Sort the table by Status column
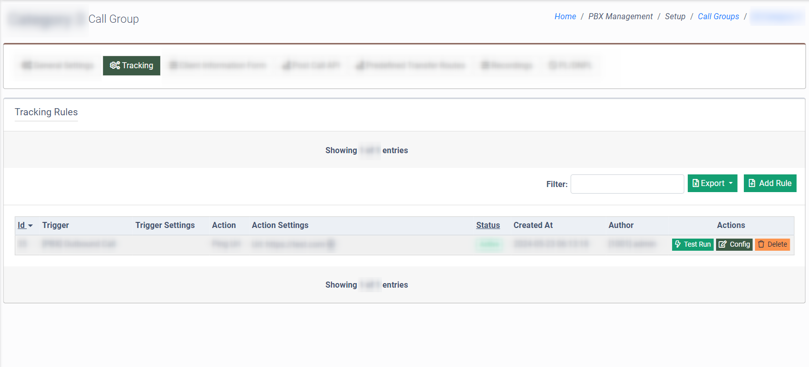This screenshot has width=809, height=367. click(x=488, y=225)
